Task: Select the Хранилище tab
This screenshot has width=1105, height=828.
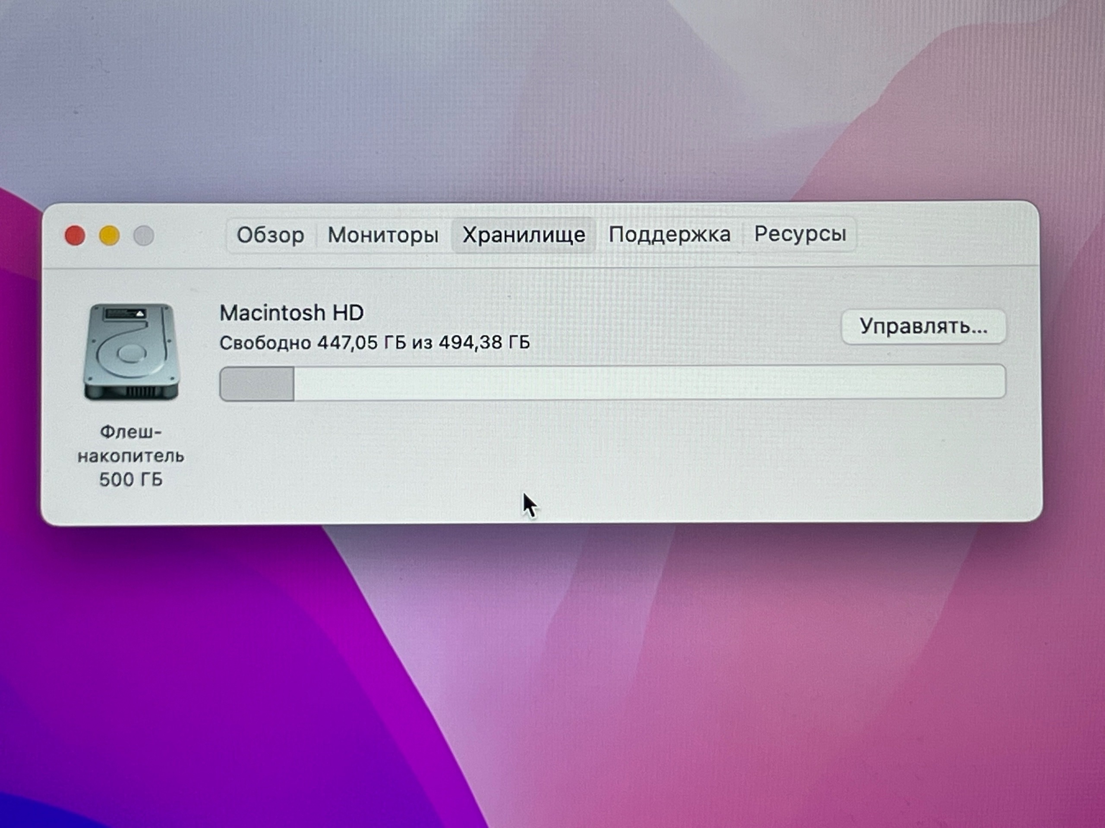Action: (x=524, y=235)
